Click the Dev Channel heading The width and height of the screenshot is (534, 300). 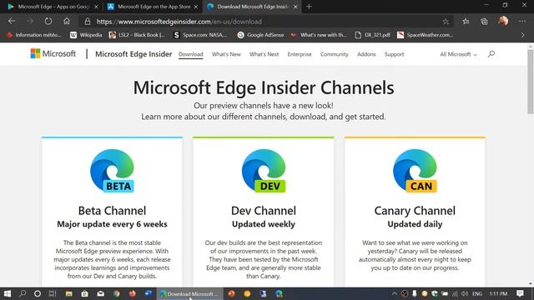coord(264,211)
